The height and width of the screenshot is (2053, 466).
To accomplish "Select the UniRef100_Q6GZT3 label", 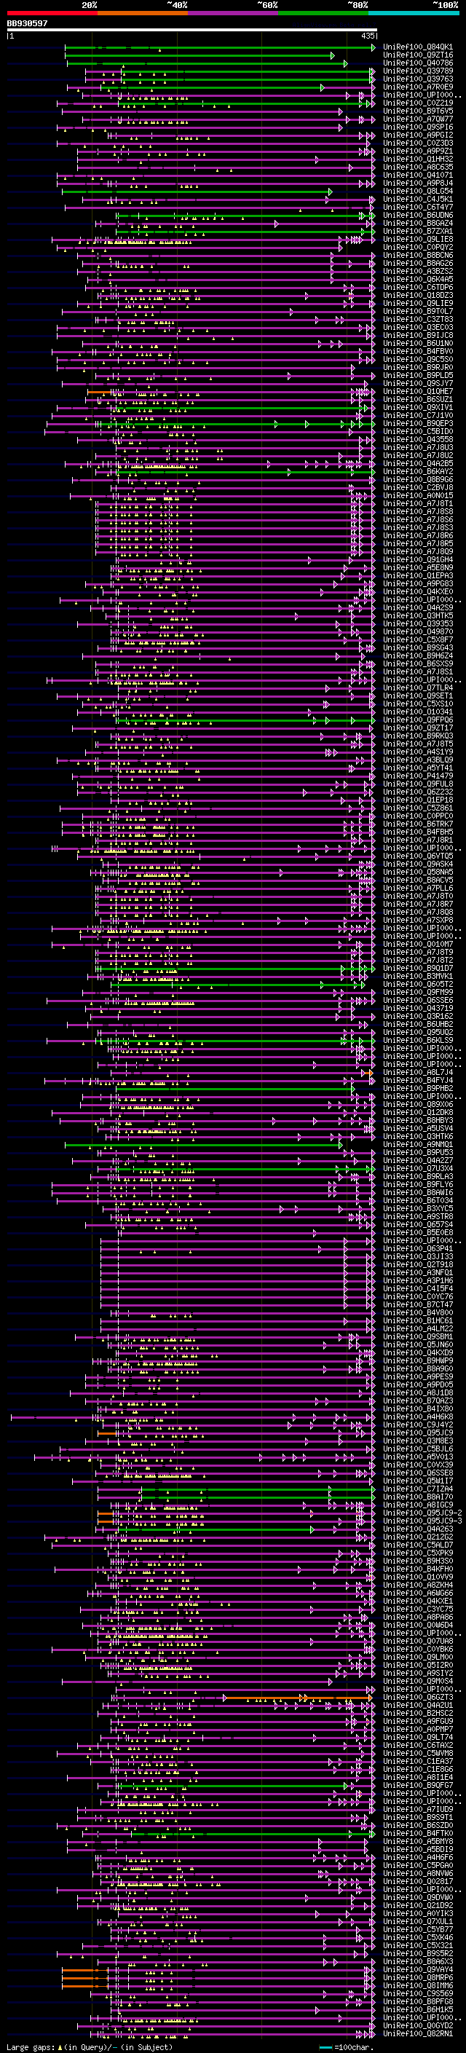I will (x=417, y=1697).
